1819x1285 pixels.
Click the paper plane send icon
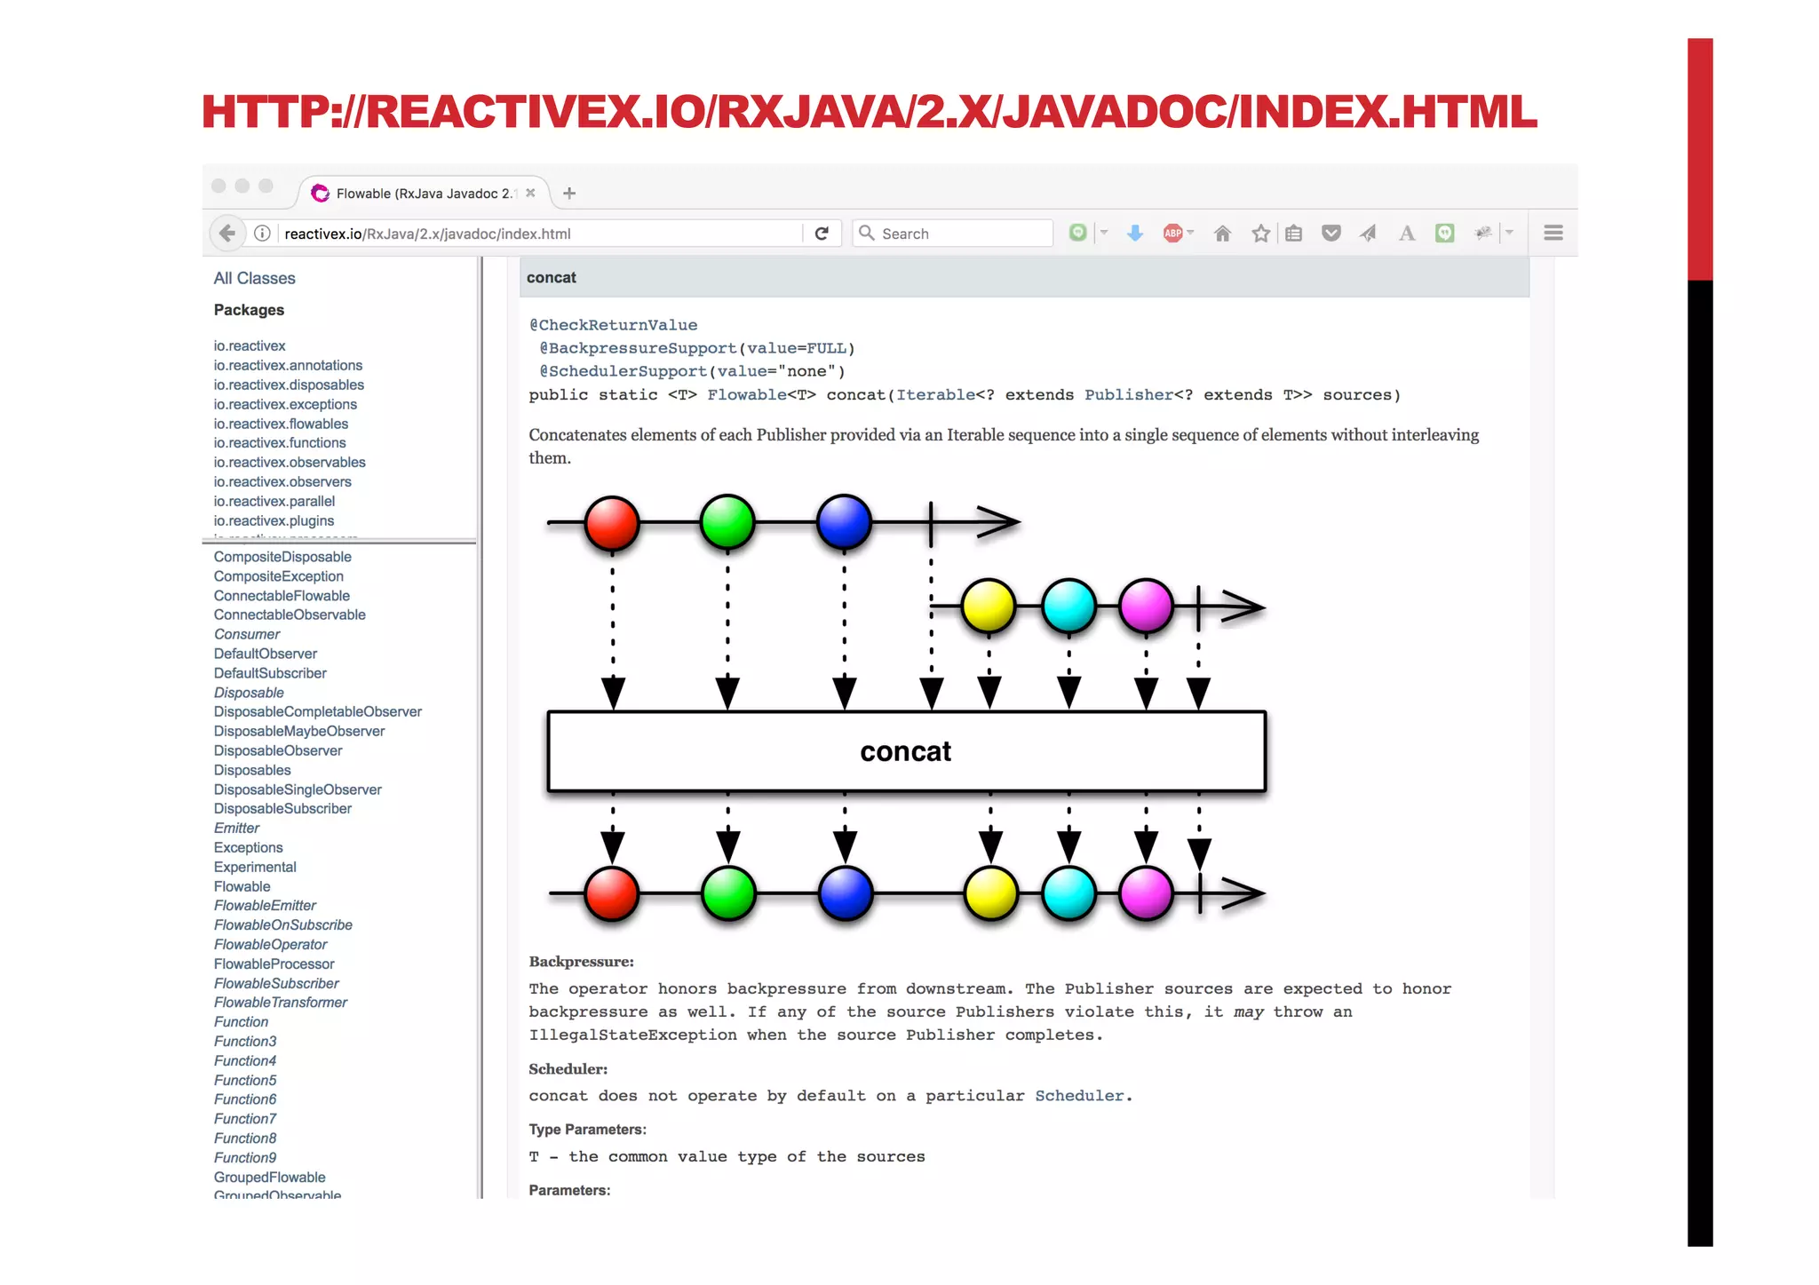coord(1368,234)
